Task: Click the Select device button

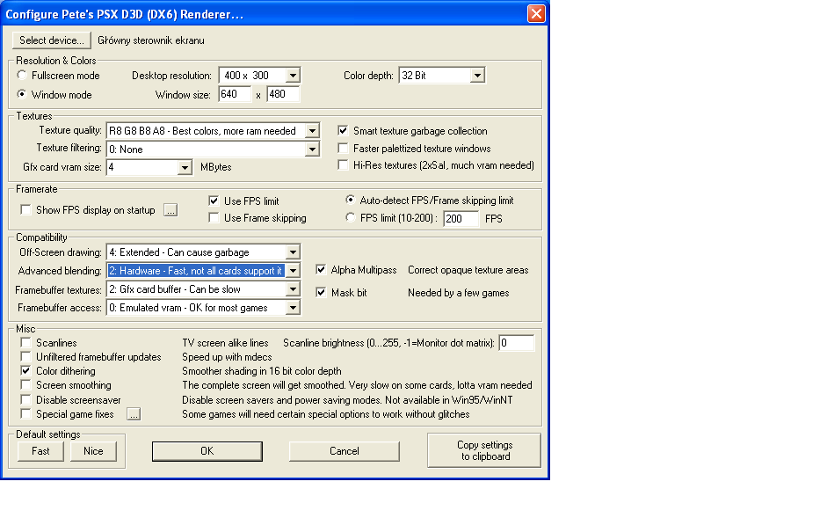Action: pos(51,40)
